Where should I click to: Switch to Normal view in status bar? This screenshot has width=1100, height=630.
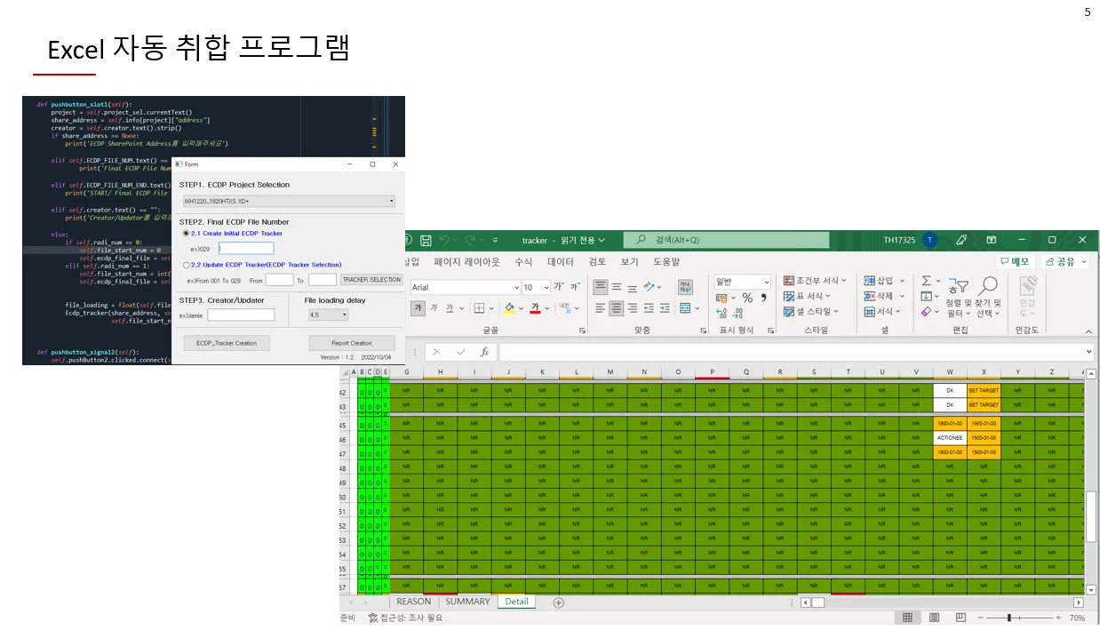tap(907, 618)
